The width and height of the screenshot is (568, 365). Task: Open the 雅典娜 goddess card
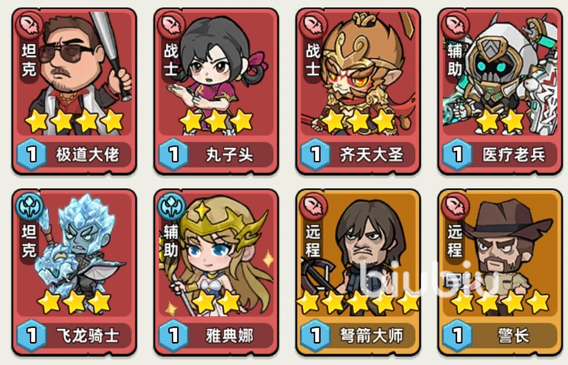click(216, 272)
